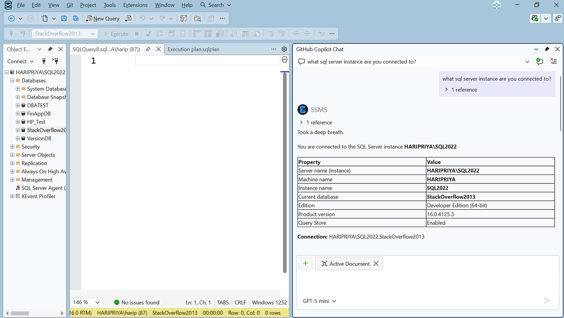Click the Parse checkmark icon

[x=148, y=34]
